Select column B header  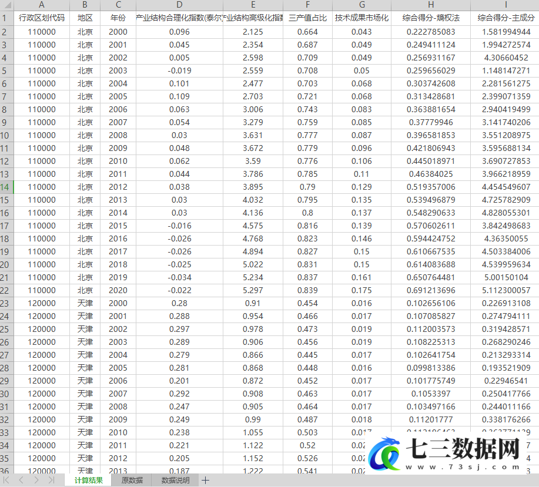click(x=85, y=5)
